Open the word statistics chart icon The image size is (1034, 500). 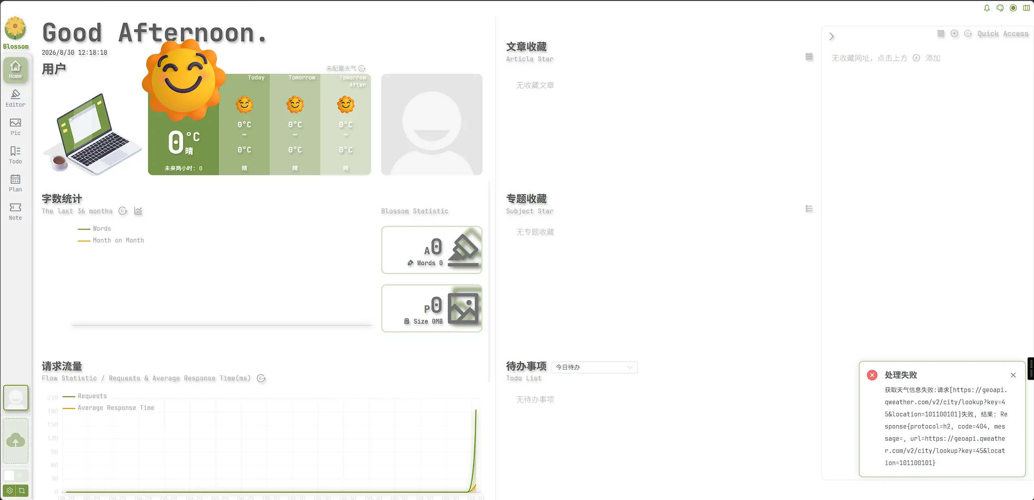(138, 211)
